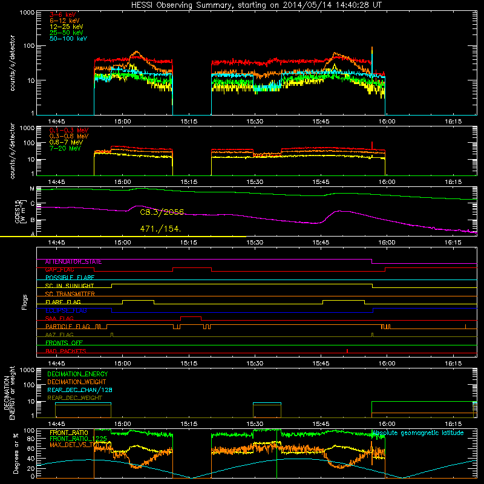The width and height of the screenshot is (484, 484).
Task: Select the DECIMATION_WEIGHT legend label
Action: pyautogui.click(x=77, y=382)
